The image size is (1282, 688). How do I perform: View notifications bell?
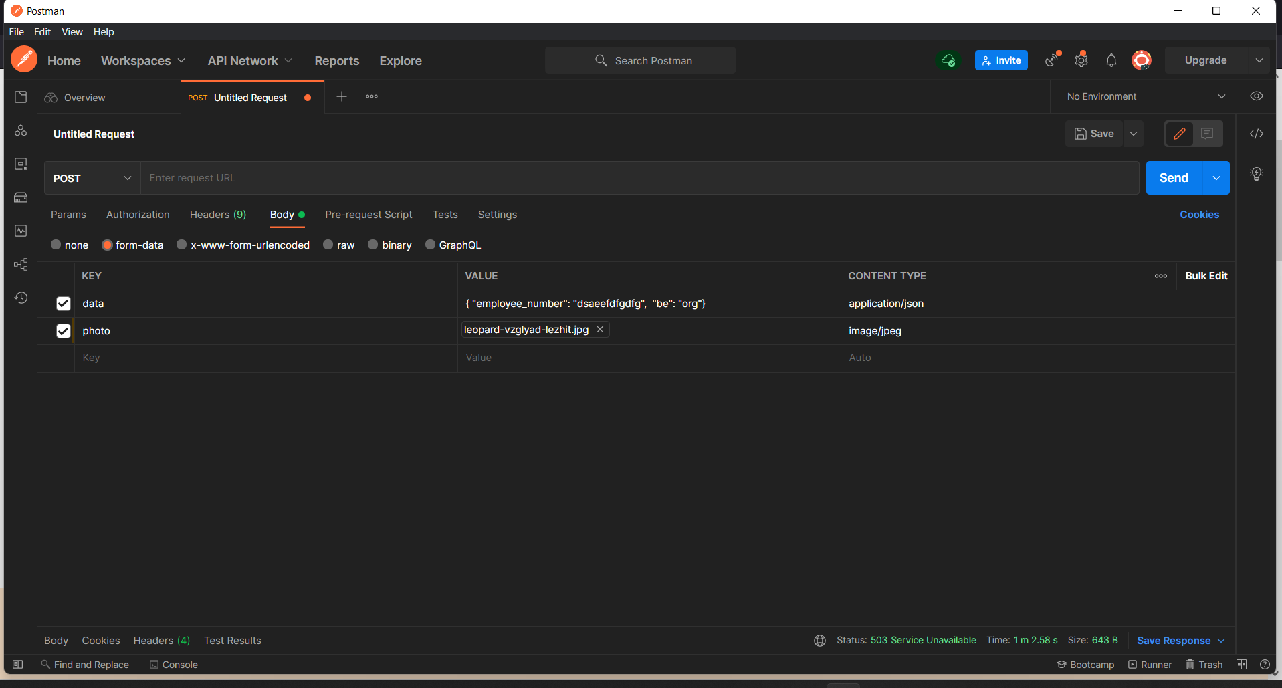(x=1111, y=60)
